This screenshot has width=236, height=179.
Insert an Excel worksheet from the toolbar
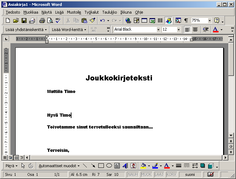click(152, 21)
